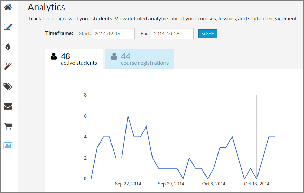
Task: Click the End date field 2014-10-16
Action: (x=172, y=34)
